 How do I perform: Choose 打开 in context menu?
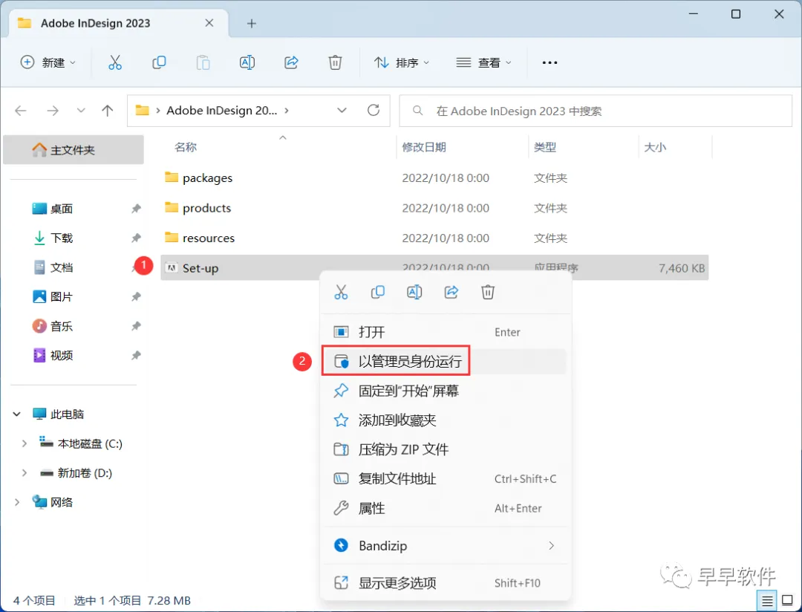pyautogui.click(x=445, y=332)
